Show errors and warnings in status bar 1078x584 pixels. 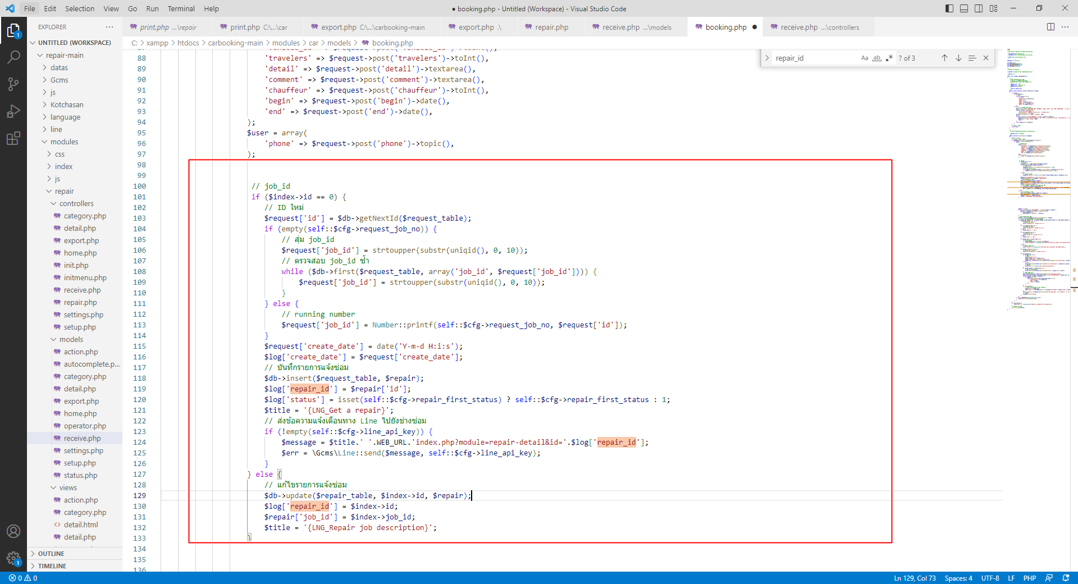point(23,578)
